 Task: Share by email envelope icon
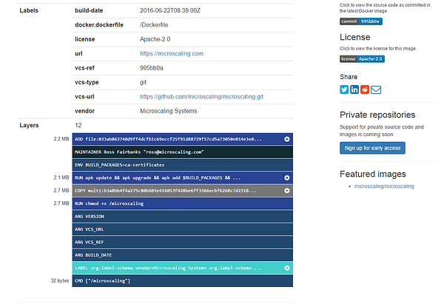(x=376, y=89)
